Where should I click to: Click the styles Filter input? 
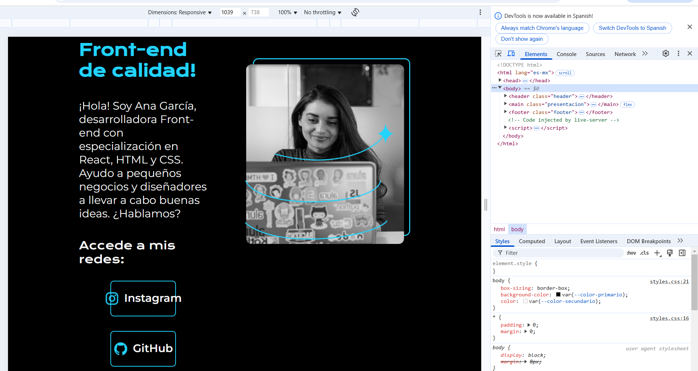click(x=558, y=253)
